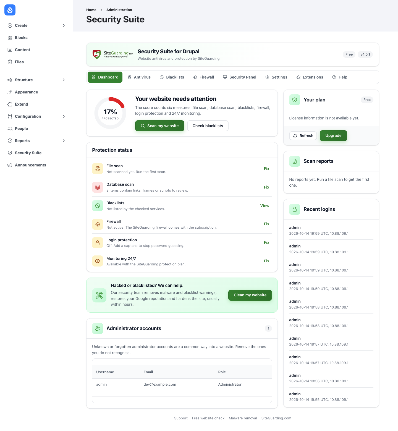This screenshot has width=398, height=431.
Task: Expand the Create menu chevron
Action: tap(64, 25)
